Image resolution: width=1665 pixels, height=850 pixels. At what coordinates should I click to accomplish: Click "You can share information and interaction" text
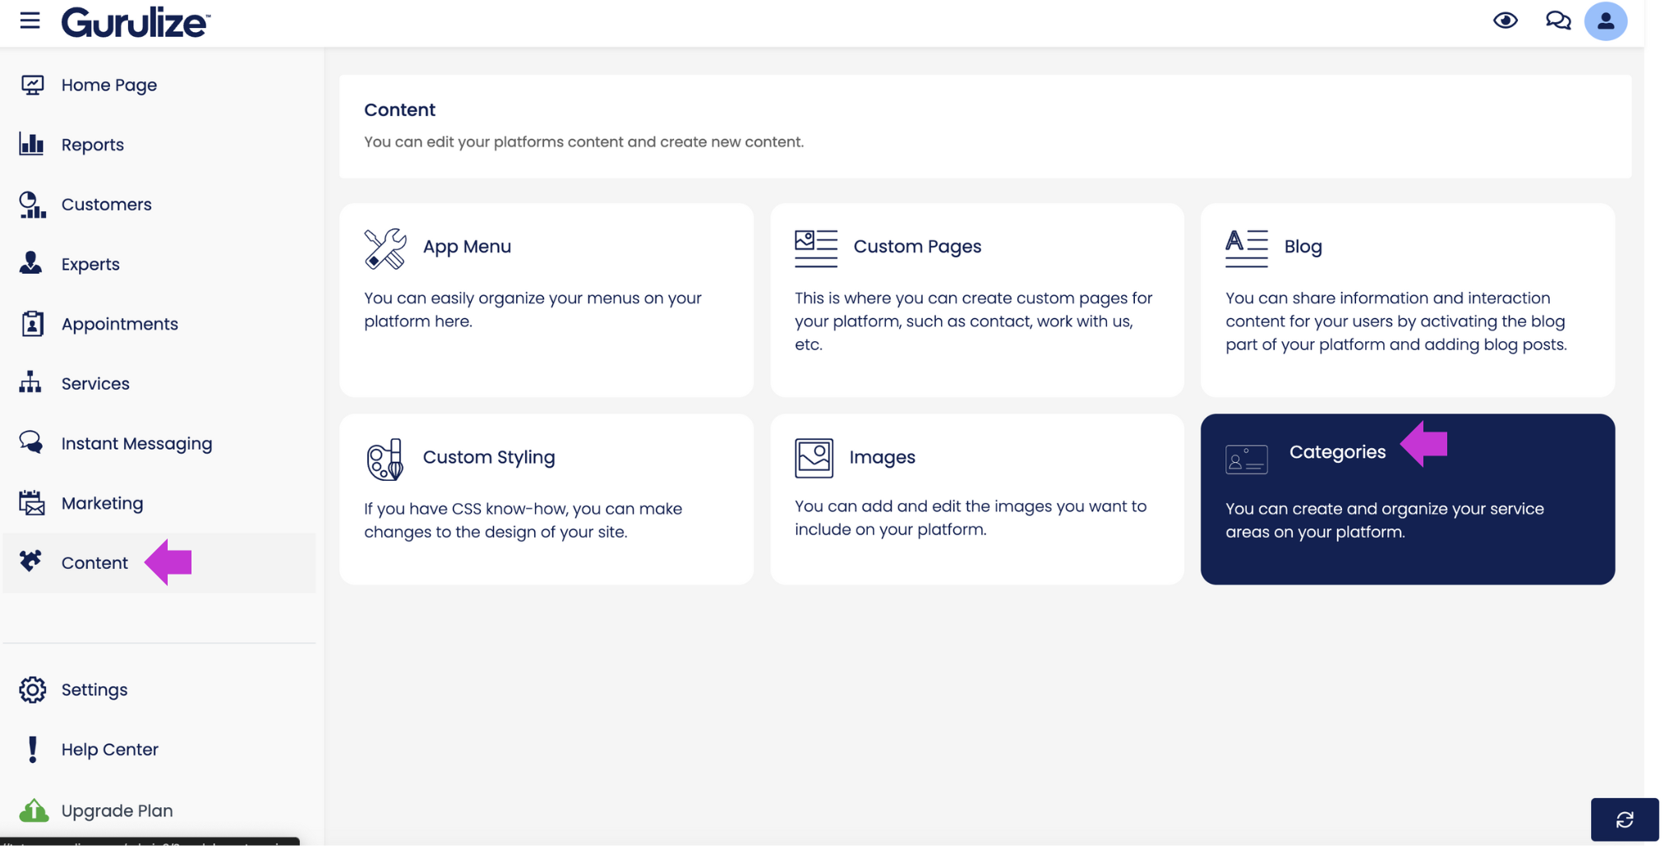coord(1396,321)
